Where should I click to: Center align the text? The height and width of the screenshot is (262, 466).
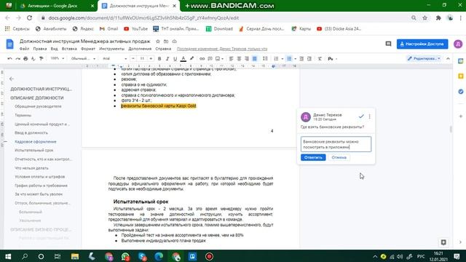[239, 59]
